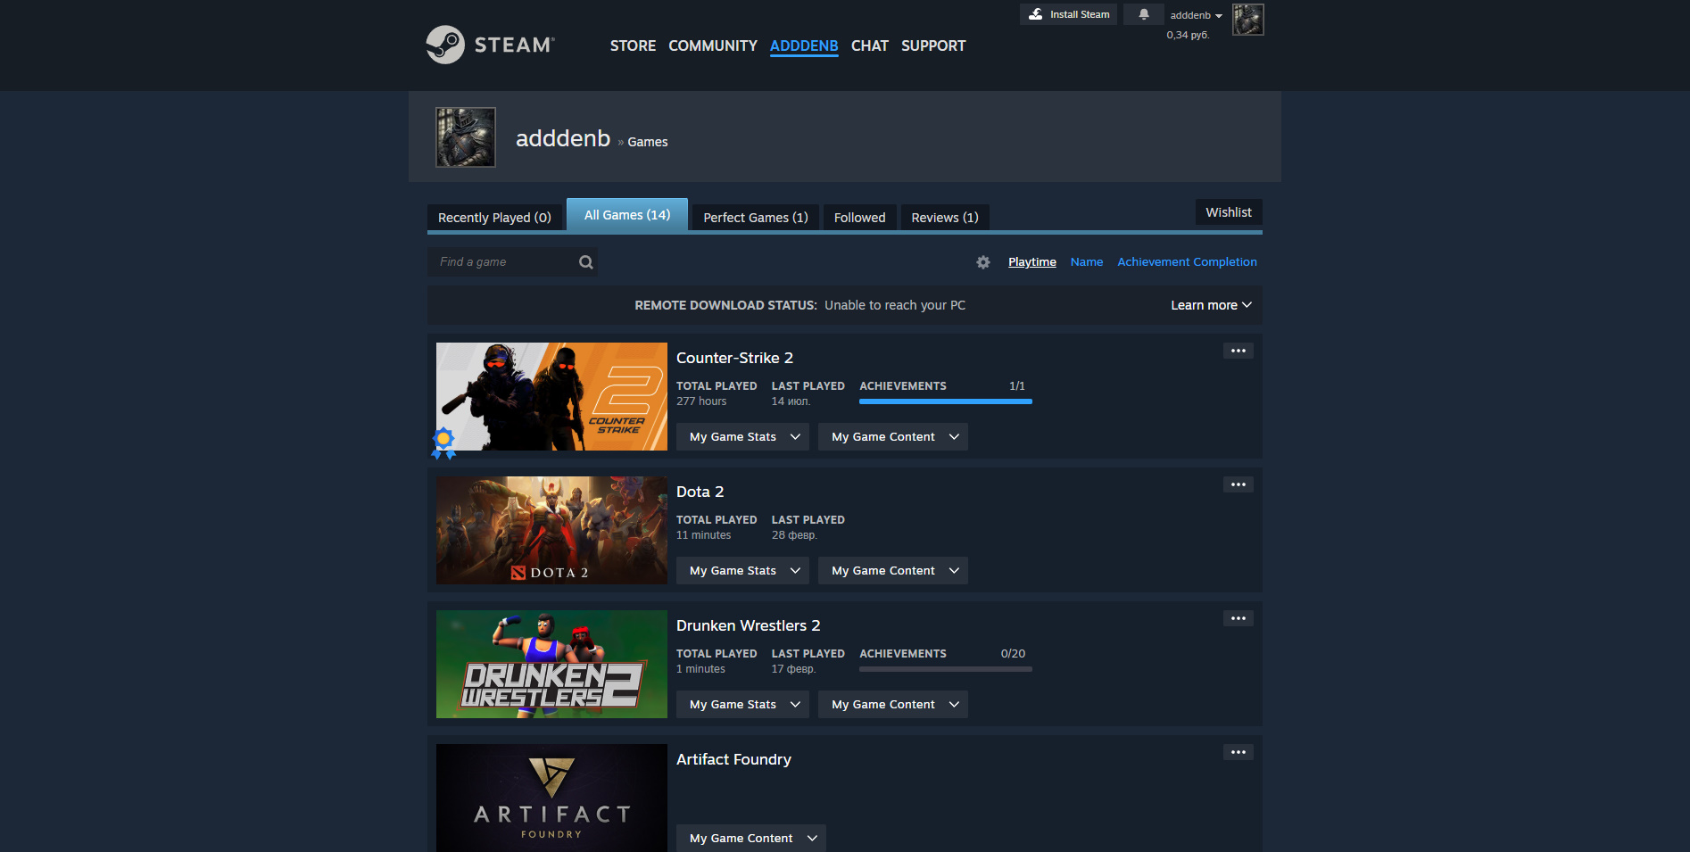
Task: Open the games list settings gear
Action: point(982,262)
